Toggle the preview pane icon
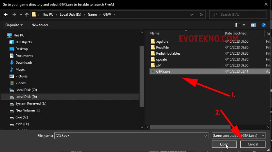Screen dimensions: 272x152 tap(253, 25)
